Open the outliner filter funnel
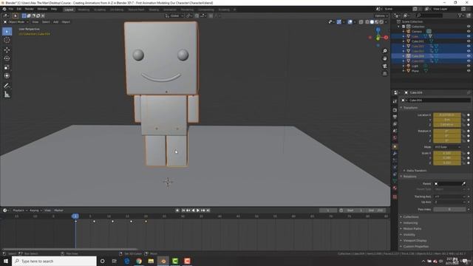Screen dimensions: 473x266 point(460,16)
